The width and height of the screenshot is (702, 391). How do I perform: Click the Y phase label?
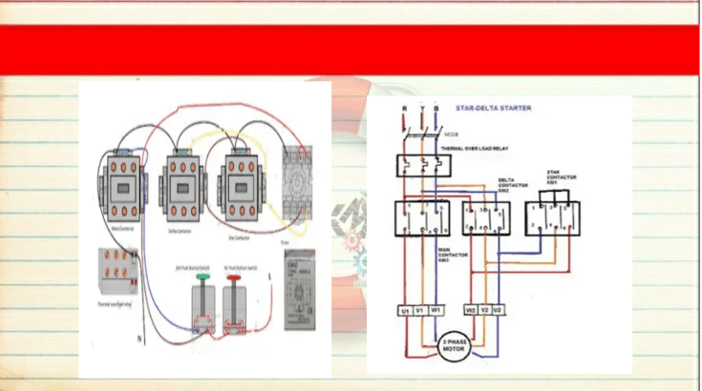tap(422, 109)
